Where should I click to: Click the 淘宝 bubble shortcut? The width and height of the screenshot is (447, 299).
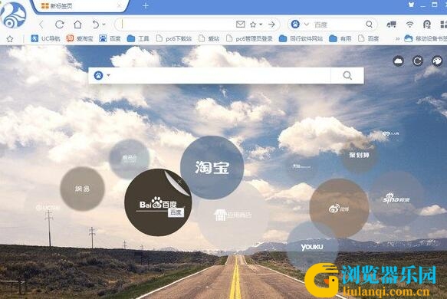coord(212,167)
